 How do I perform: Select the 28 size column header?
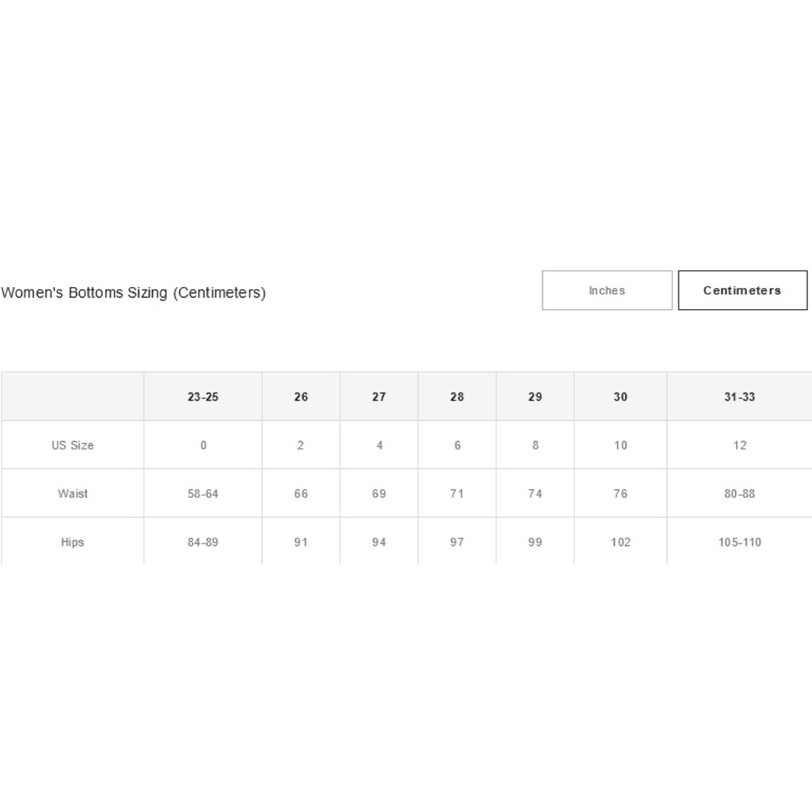coord(457,396)
